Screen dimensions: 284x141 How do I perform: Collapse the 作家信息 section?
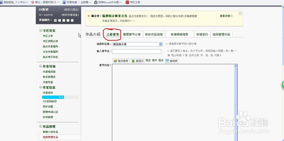pyautogui.click(x=41, y=87)
